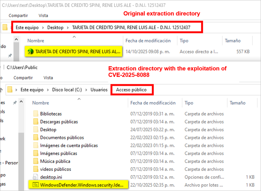The width and height of the screenshot is (261, 191).
Task: Open the Compartir tab in upper window
Action: point(18,16)
